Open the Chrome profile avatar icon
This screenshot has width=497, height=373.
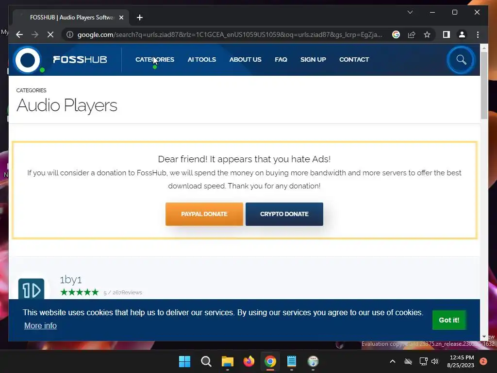coord(462,34)
